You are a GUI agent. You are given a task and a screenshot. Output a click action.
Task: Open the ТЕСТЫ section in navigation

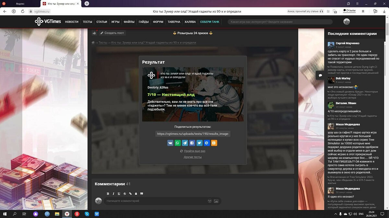[87, 22]
